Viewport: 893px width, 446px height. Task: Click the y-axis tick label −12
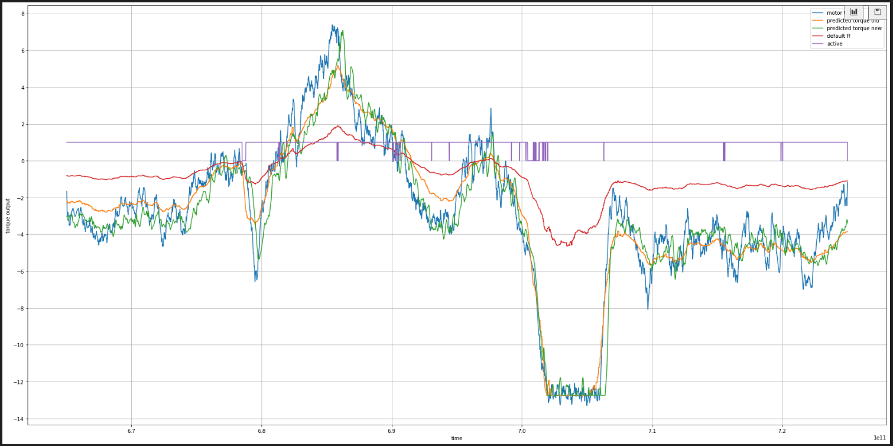18,382
